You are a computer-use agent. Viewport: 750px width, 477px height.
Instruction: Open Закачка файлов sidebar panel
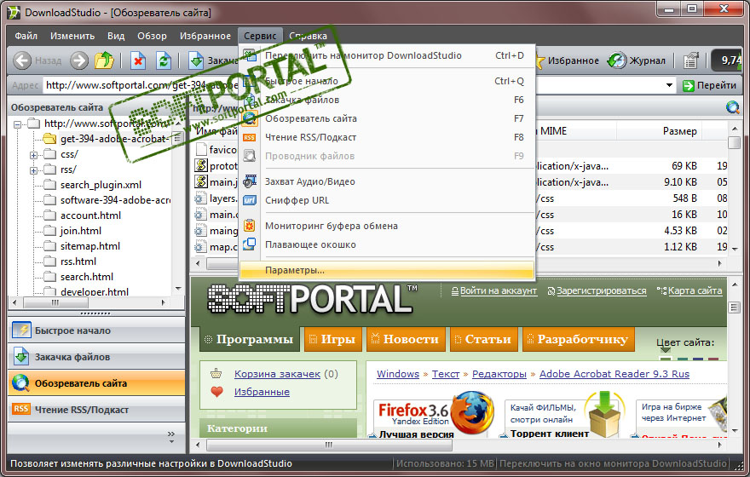(x=96, y=357)
